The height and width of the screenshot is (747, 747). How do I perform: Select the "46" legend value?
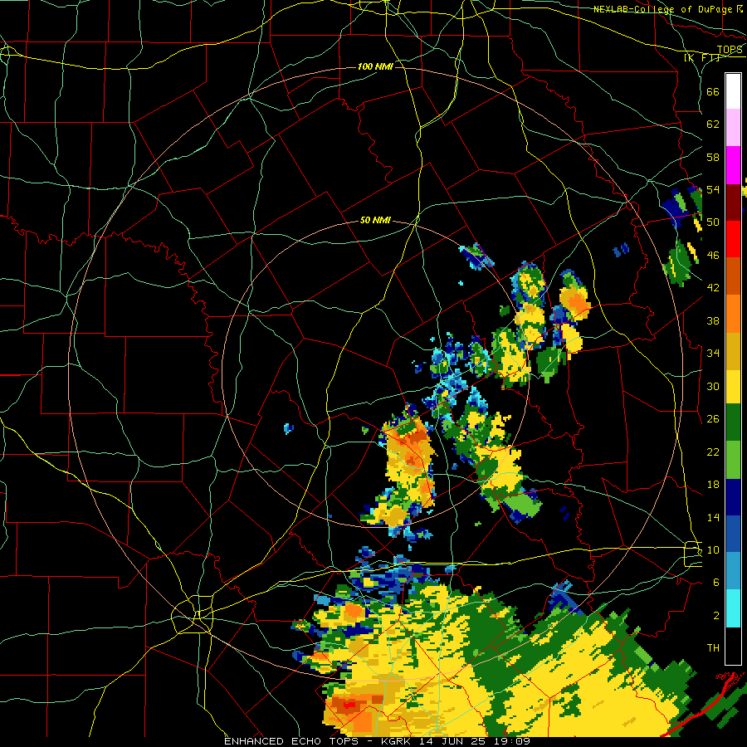click(x=713, y=256)
